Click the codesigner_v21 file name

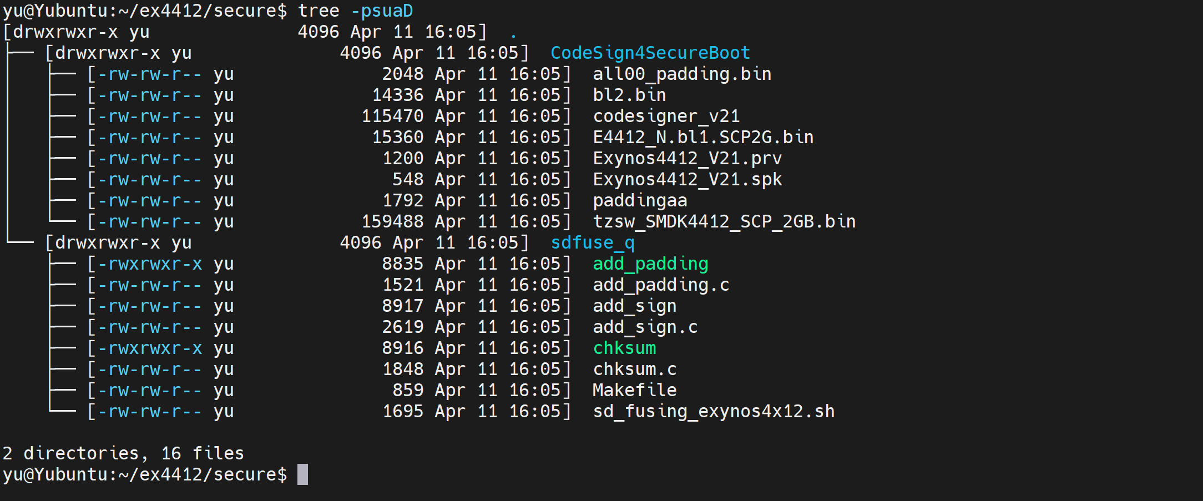pyautogui.click(x=666, y=117)
